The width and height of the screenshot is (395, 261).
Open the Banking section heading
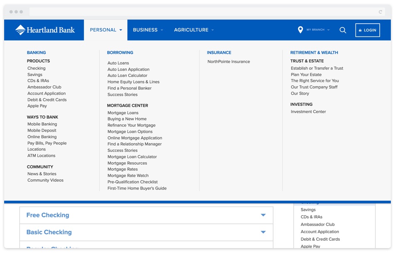pos(37,53)
